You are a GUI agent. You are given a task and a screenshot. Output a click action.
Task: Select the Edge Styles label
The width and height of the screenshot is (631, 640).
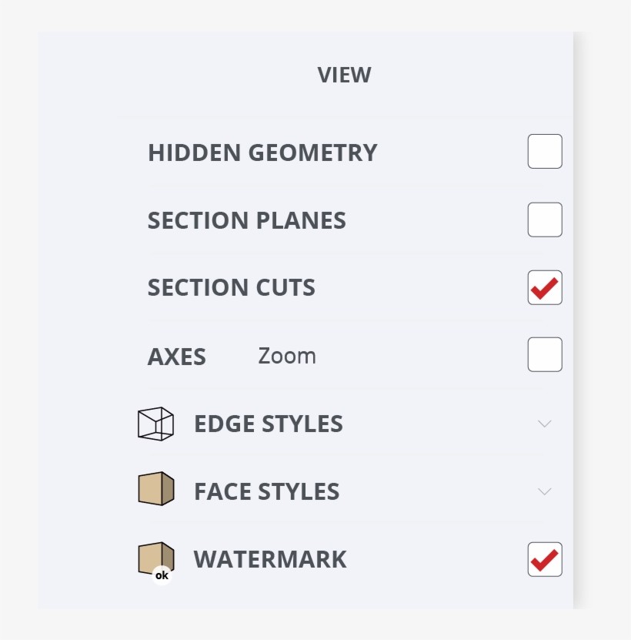click(269, 424)
